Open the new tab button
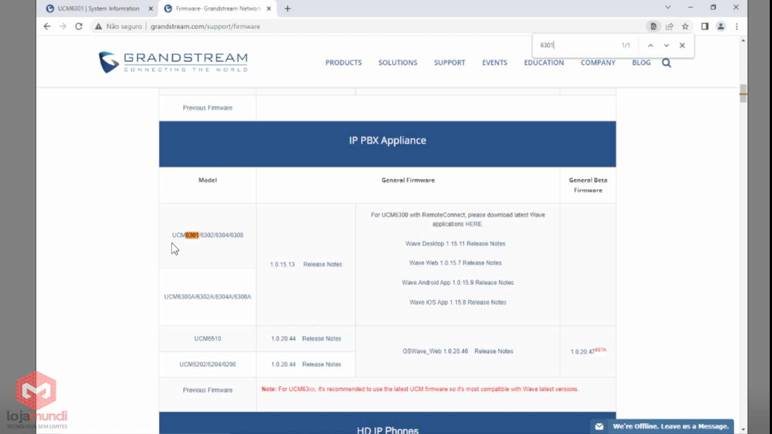 pos(288,8)
